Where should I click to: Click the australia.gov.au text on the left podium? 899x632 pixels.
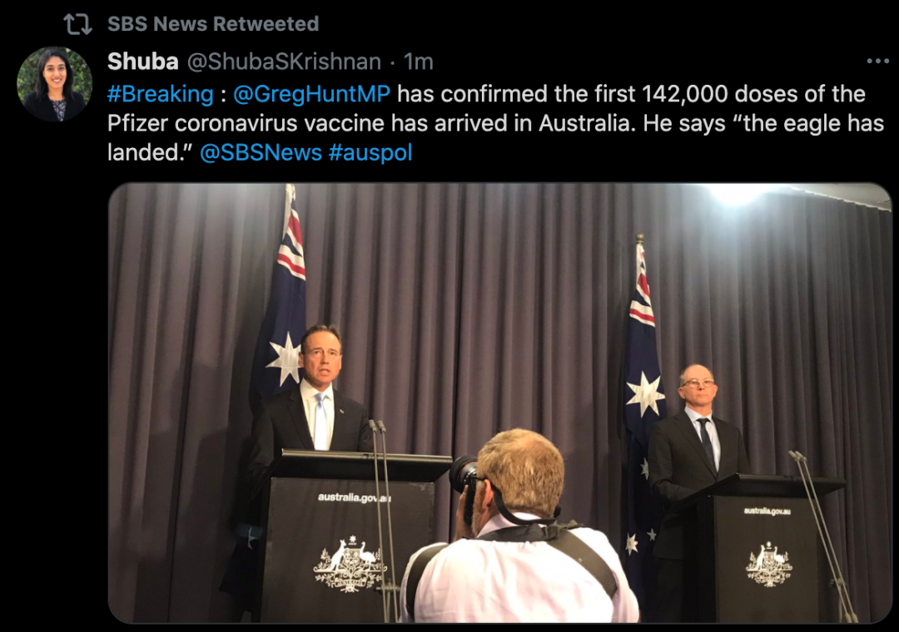[354, 497]
